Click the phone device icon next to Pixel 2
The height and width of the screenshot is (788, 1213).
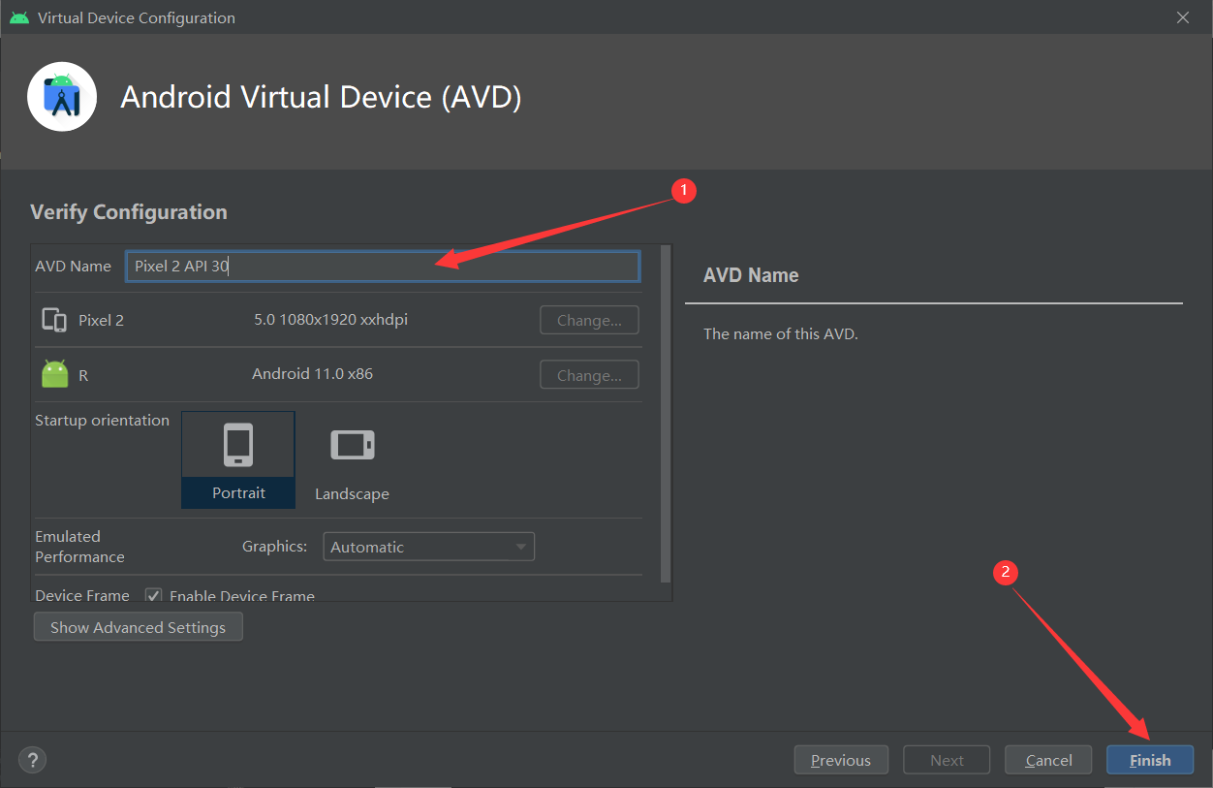point(53,320)
